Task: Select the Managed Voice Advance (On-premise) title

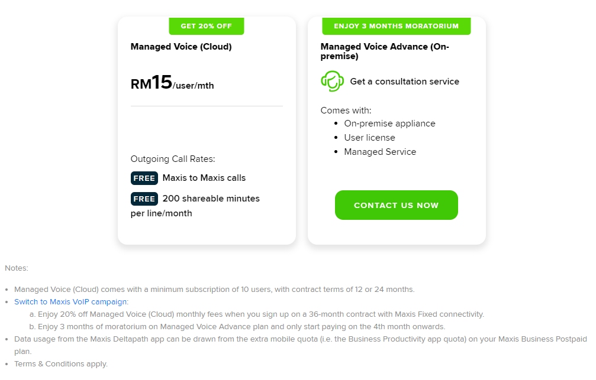Action: click(384, 51)
